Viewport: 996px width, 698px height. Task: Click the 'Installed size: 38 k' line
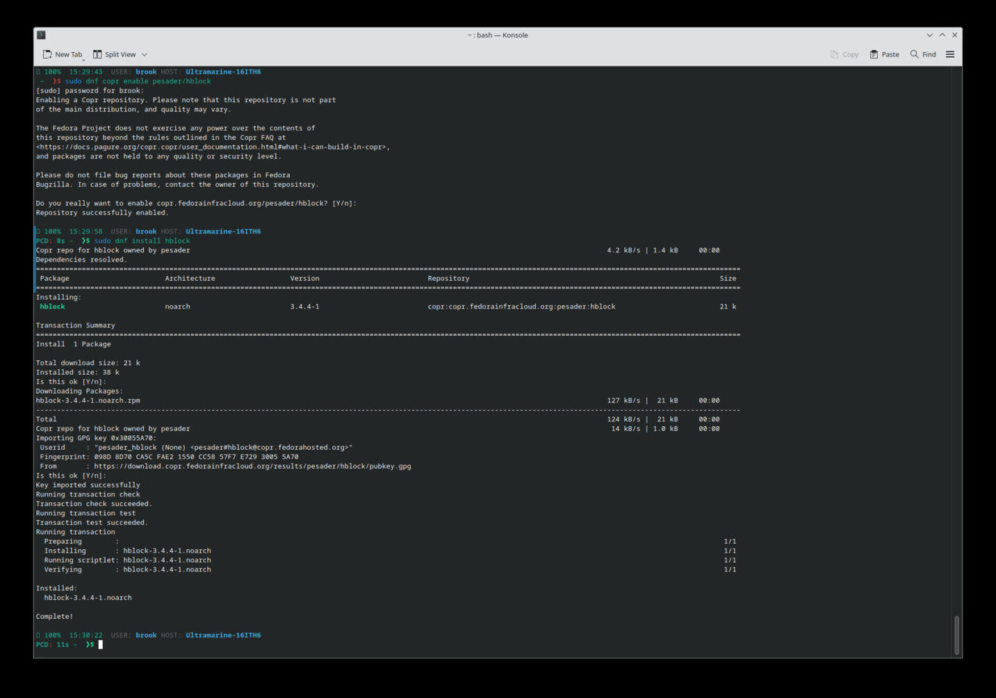click(77, 372)
